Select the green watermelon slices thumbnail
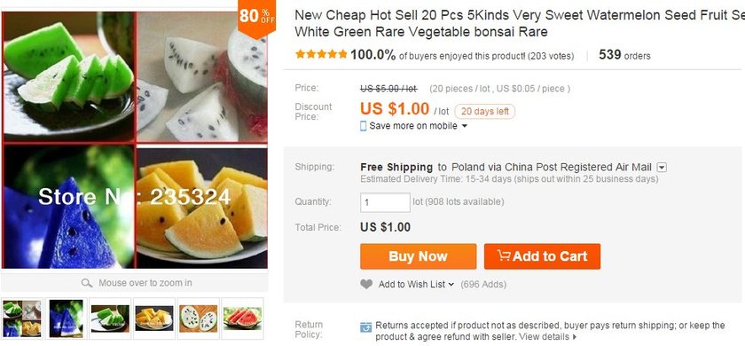Screen dimensions: 745x346 (x=110, y=318)
